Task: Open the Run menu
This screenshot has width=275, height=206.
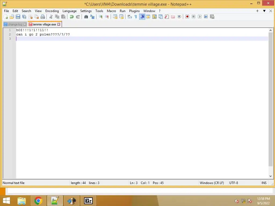Action: tap(122, 11)
